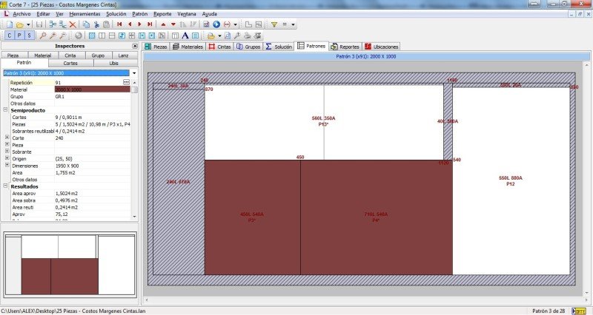Toggle the C view button

coord(10,35)
